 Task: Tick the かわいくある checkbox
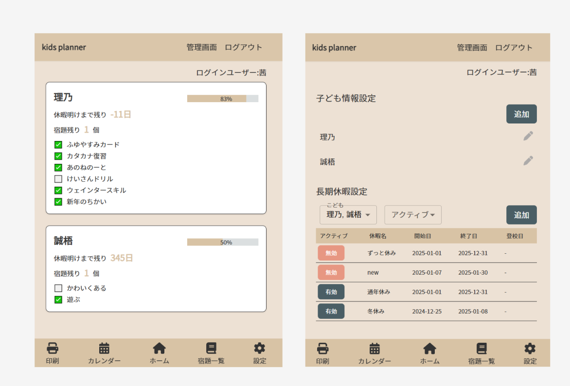pos(58,288)
